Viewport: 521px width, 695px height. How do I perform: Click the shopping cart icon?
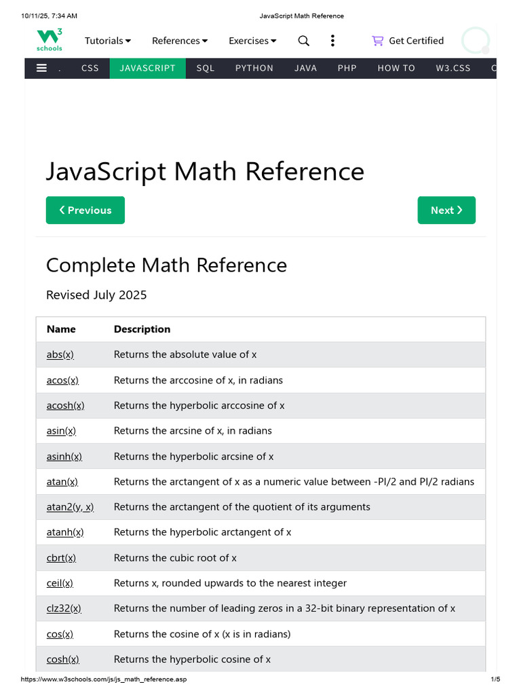point(377,41)
